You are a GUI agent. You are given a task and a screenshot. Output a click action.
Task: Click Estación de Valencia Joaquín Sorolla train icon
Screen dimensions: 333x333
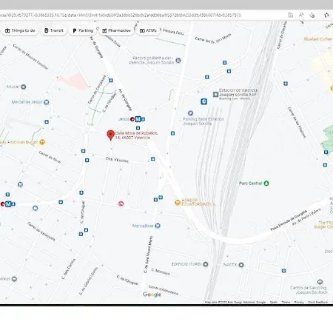point(215,95)
